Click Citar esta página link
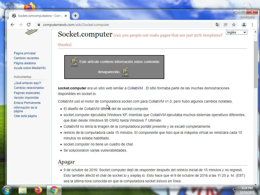 (x=25, y=116)
